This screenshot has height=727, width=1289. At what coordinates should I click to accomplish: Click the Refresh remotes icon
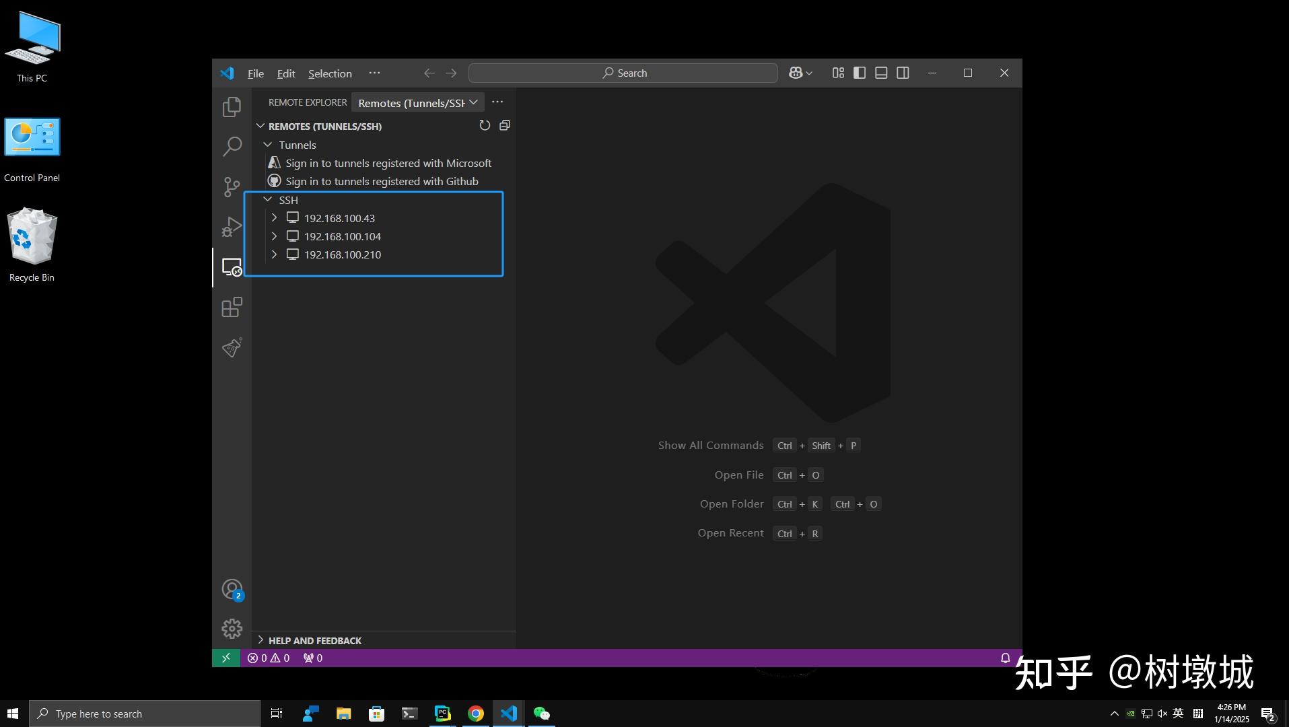click(485, 125)
